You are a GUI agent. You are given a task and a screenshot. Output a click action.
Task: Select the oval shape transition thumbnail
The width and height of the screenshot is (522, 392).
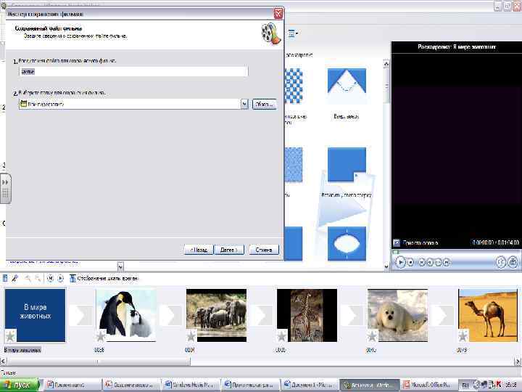pos(347,243)
